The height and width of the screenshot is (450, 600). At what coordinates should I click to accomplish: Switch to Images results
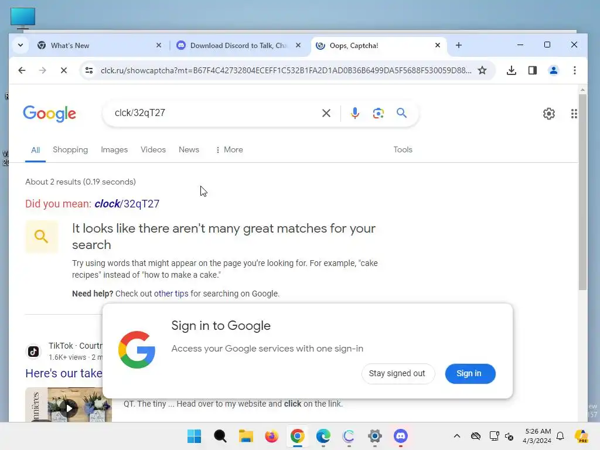(x=114, y=149)
